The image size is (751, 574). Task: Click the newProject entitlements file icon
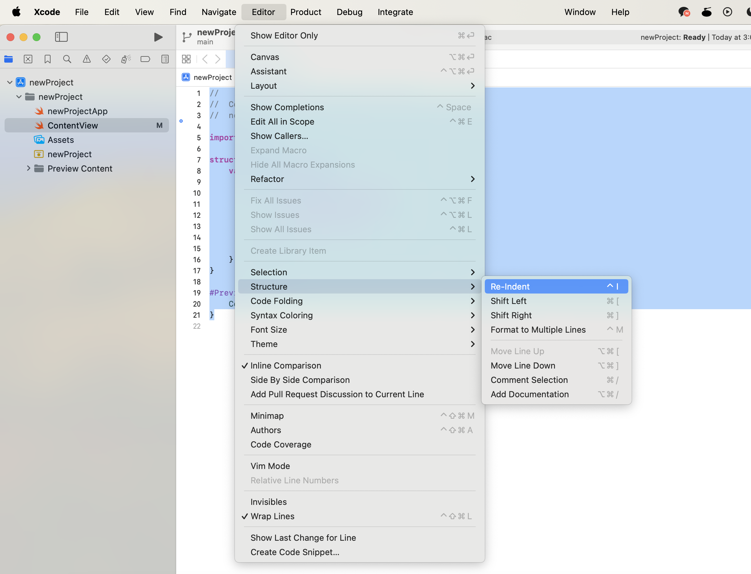[39, 154]
